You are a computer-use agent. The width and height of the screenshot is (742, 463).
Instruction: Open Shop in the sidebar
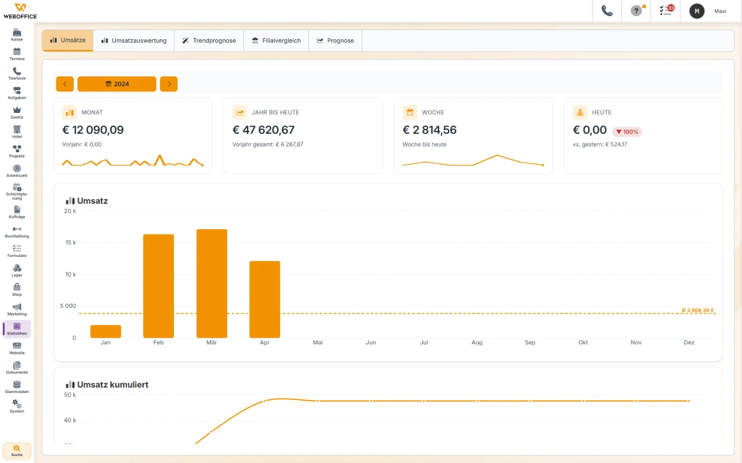17,289
